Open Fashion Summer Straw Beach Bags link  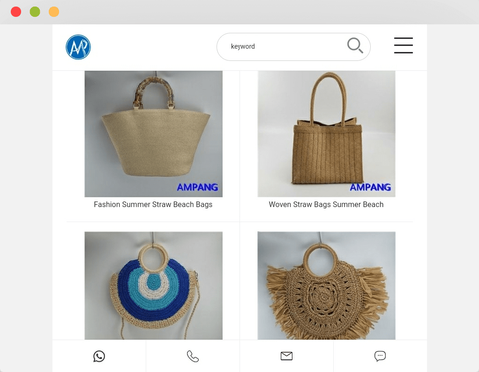pos(153,204)
